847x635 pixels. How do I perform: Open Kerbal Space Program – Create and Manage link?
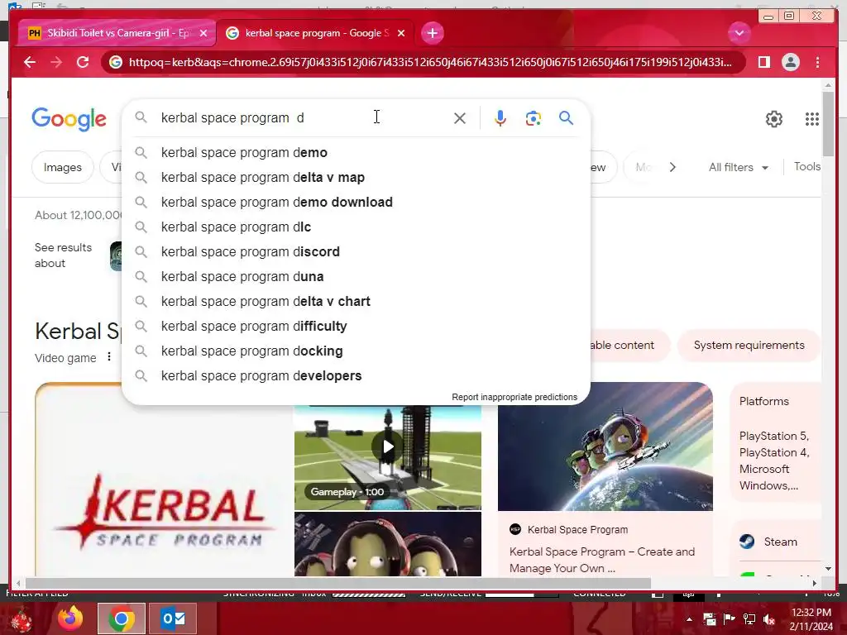pos(602,560)
